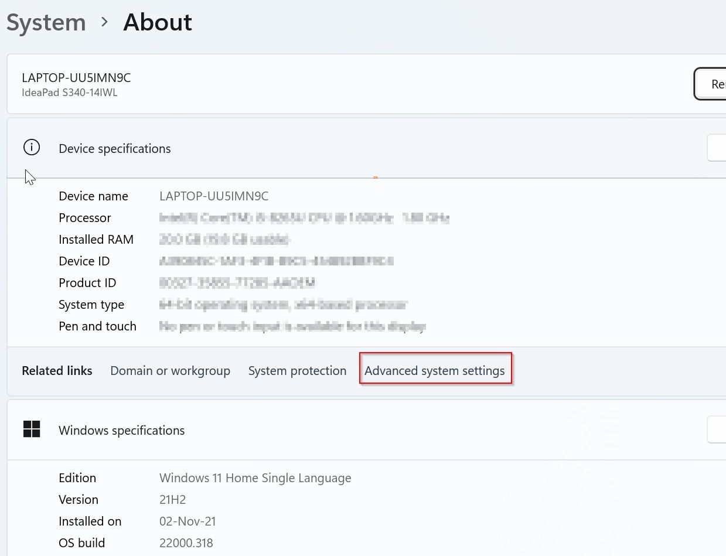This screenshot has height=556, width=726.
Task: Select the OS build value 22000.318
Action: [x=186, y=543]
